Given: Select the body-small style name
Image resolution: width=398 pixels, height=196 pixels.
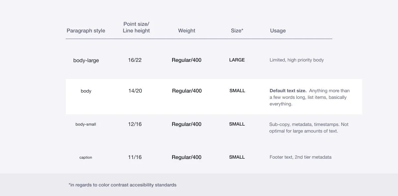Looking at the screenshot, I should [86, 124].
